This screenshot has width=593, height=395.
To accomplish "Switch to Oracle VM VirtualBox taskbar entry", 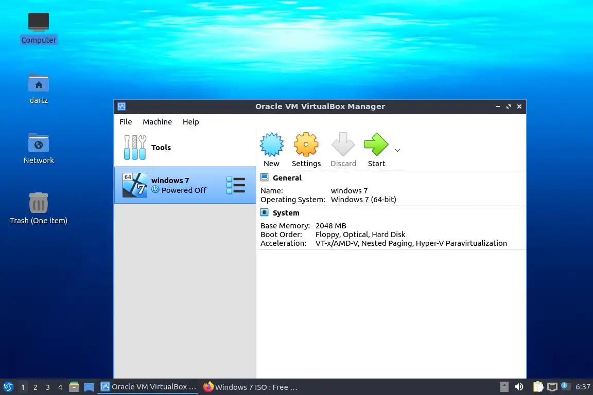I will click(x=148, y=387).
